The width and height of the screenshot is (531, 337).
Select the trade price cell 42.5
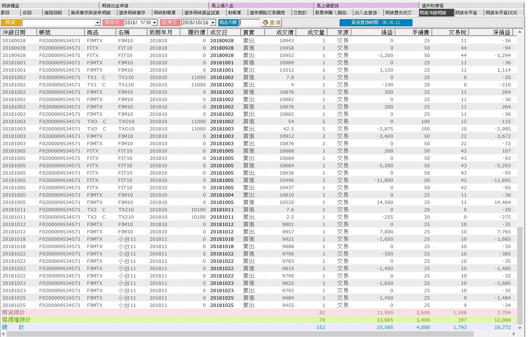288,129
